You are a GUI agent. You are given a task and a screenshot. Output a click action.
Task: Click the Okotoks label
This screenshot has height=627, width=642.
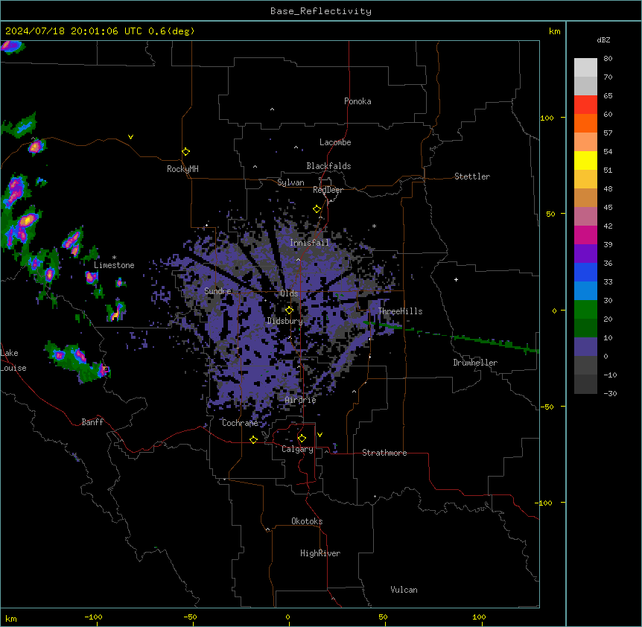point(307,521)
